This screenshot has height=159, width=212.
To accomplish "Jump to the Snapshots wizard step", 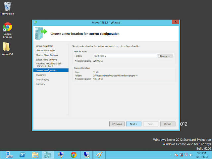I will [x=41, y=75].
